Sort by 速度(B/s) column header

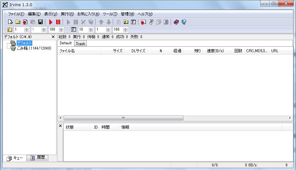coord(214,51)
